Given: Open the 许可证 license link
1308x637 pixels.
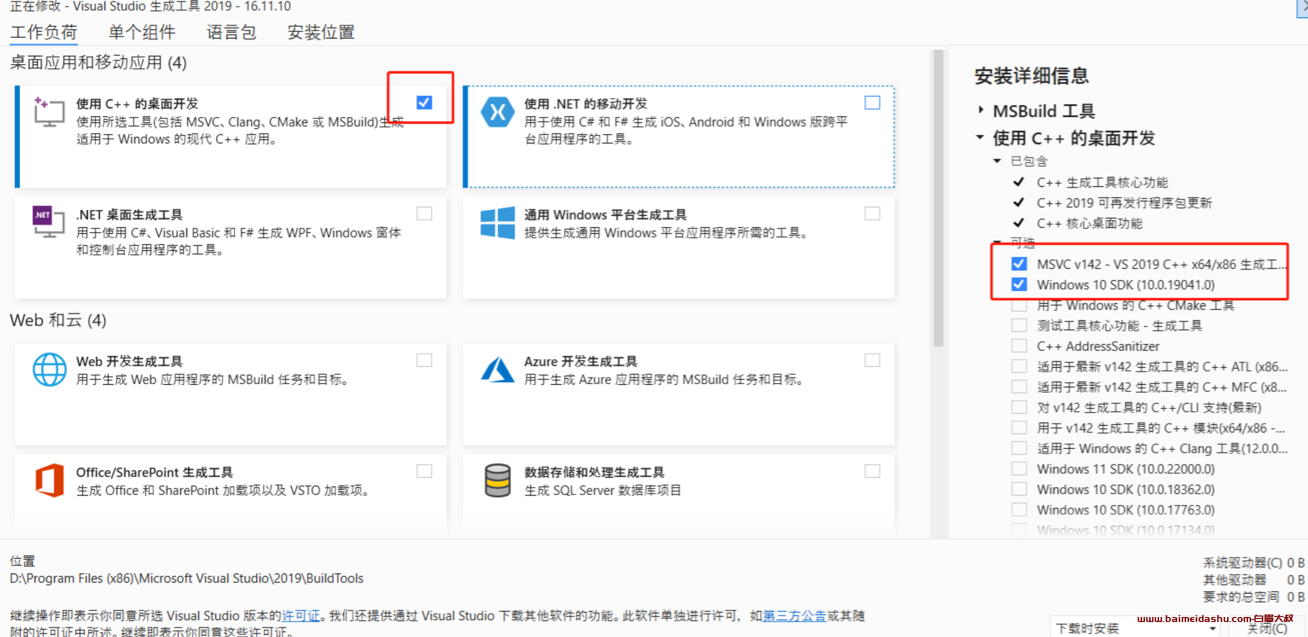Looking at the screenshot, I should [300, 616].
